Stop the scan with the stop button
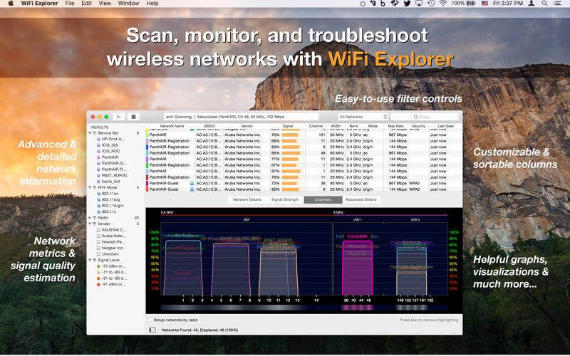Viewport: 570px width, 356px height. pos(134,116)
